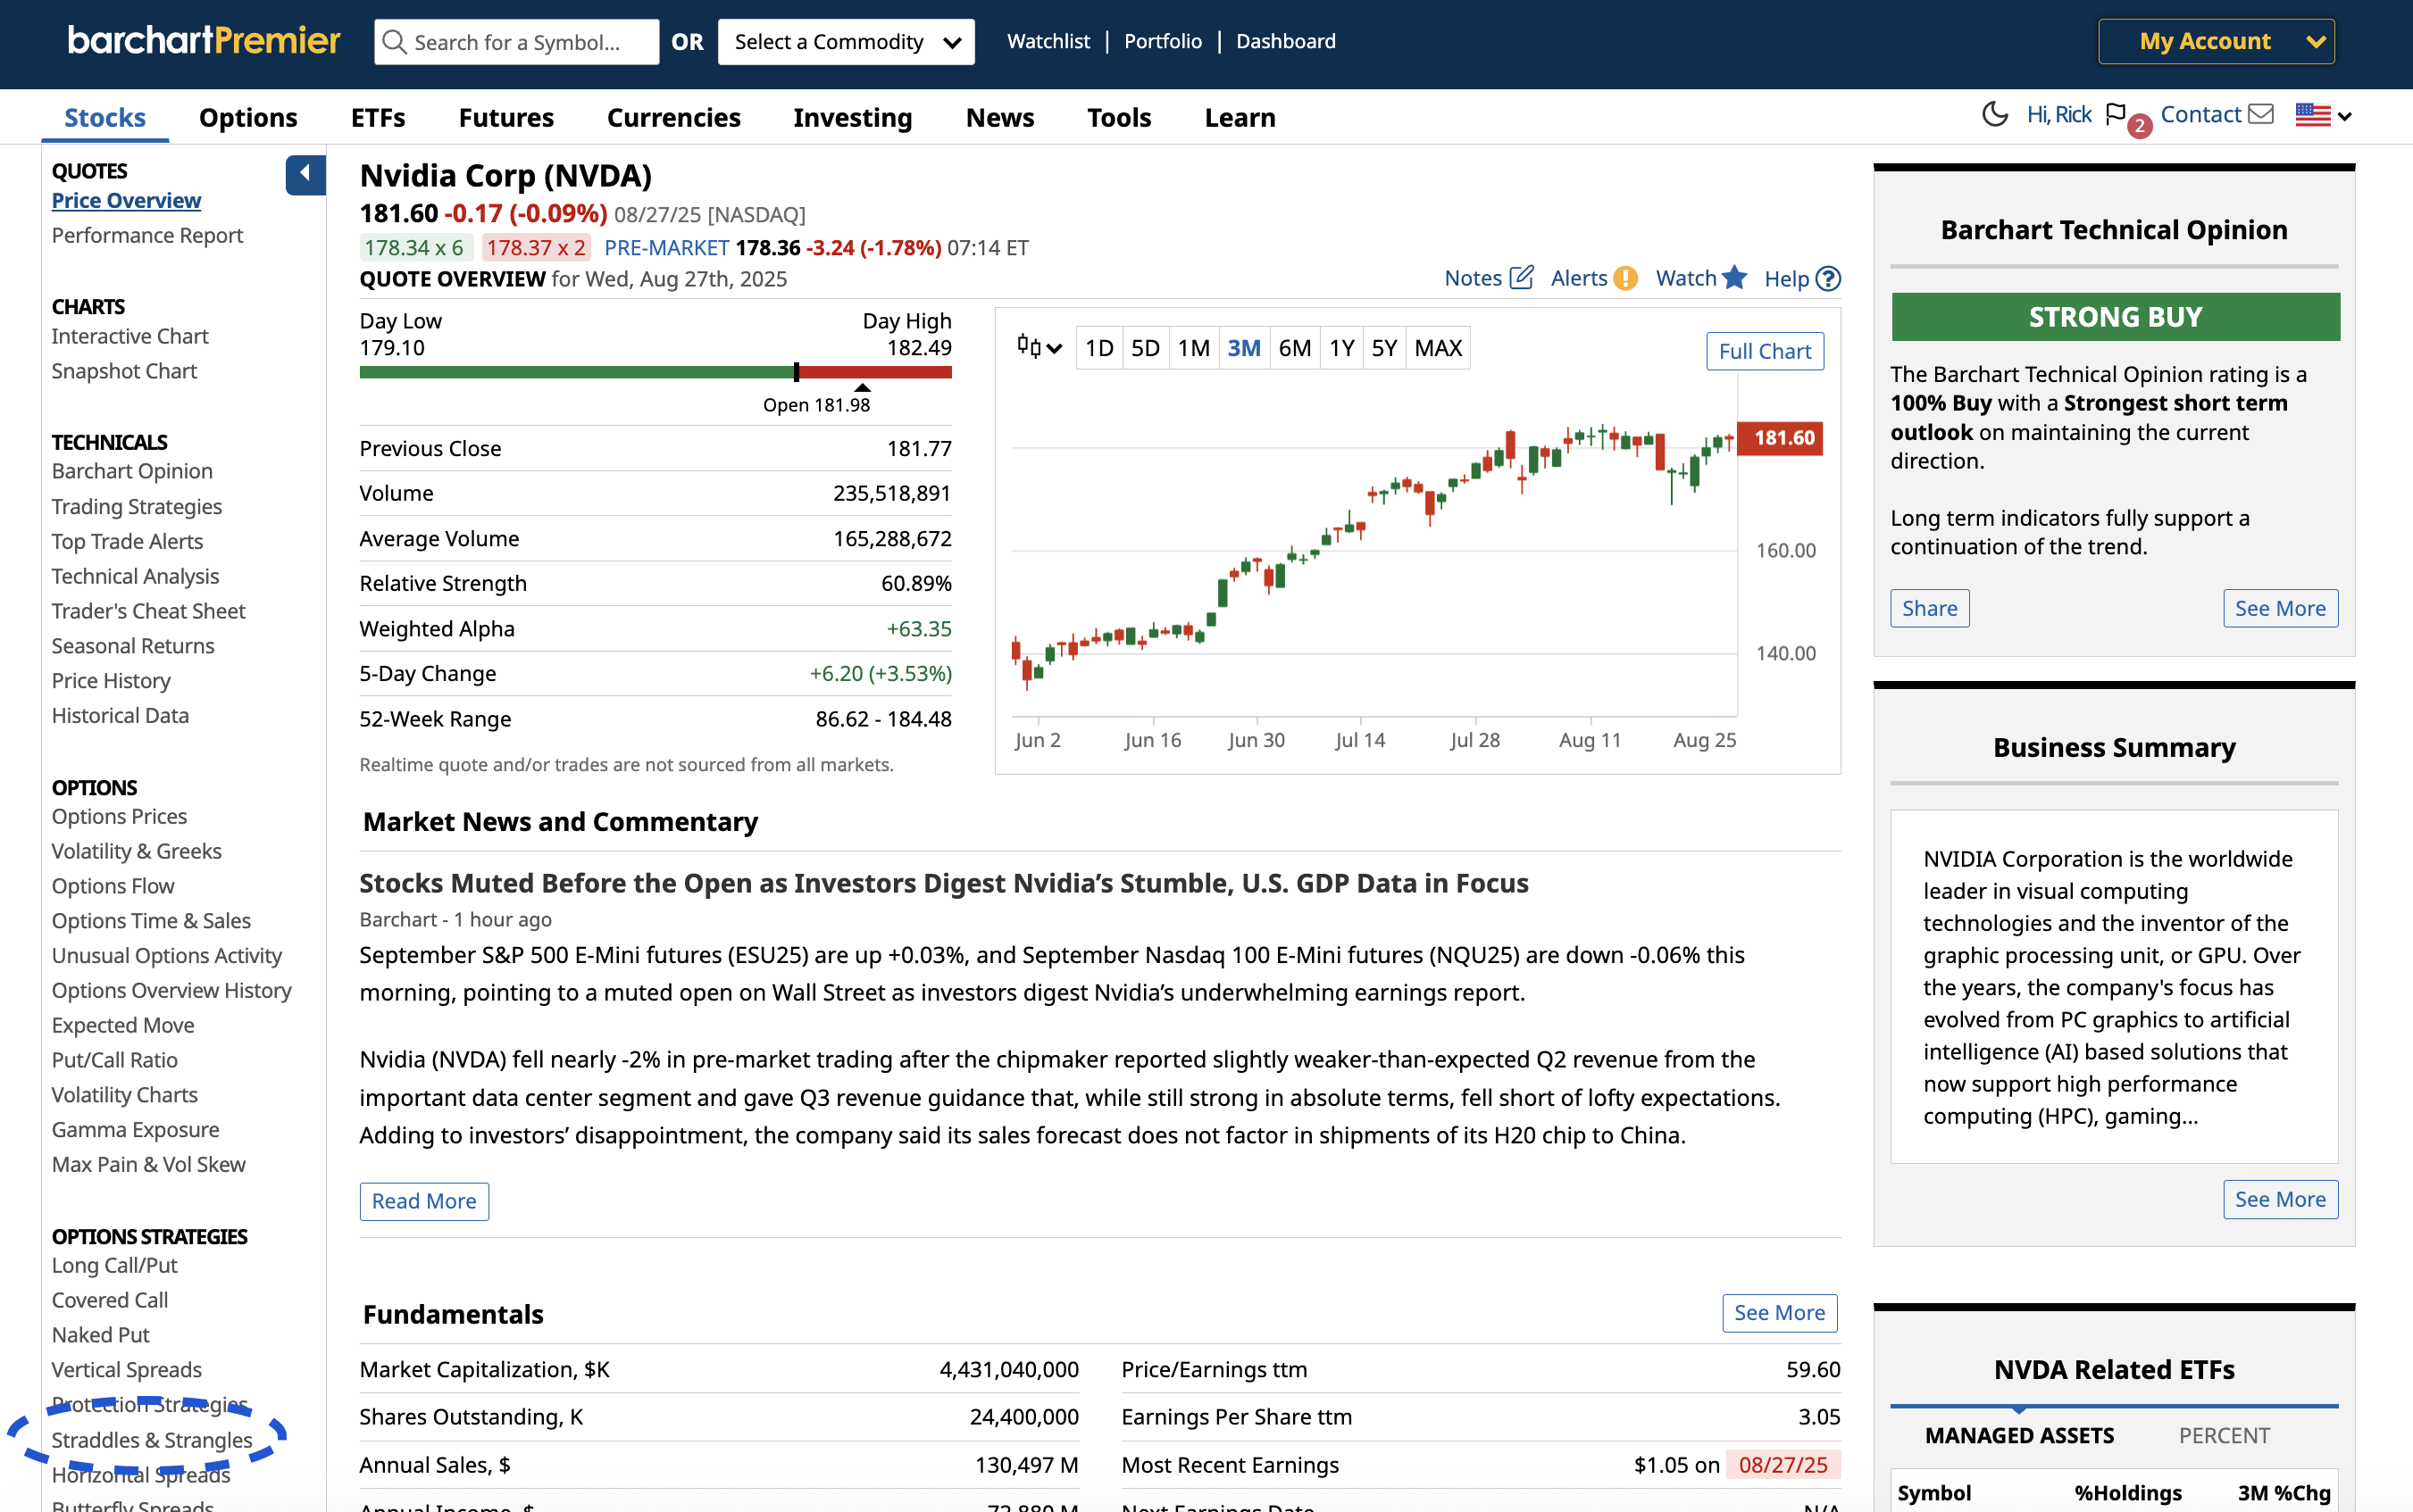Open the Learn main menu
This screenshot has width=2413, height=1512.
point(1240,117)
